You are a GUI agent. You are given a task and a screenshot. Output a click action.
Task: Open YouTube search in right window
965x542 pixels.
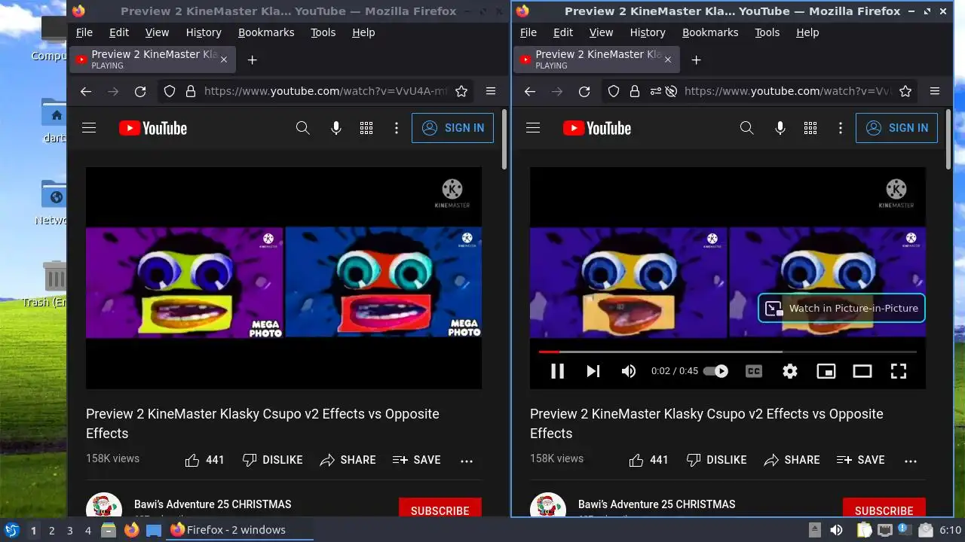tap(747, 128)
